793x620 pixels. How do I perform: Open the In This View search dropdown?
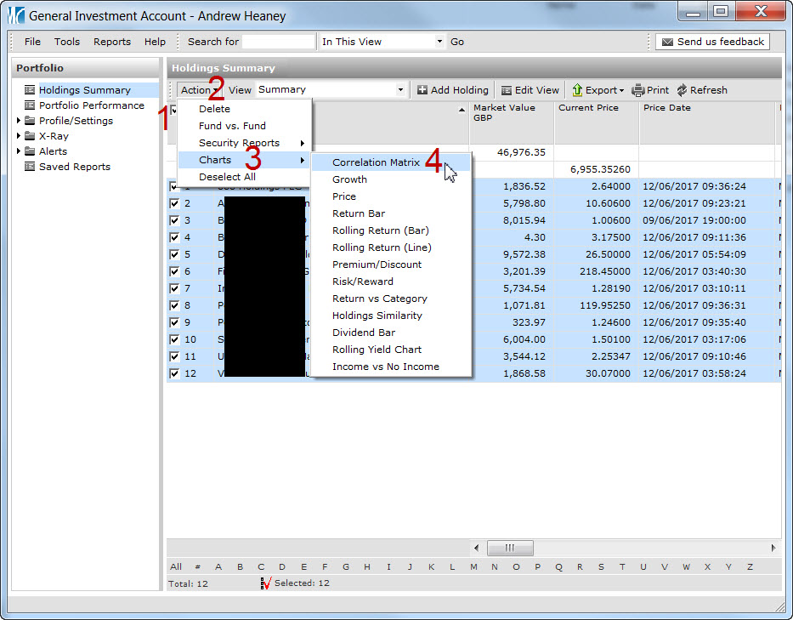click(439, 42)
